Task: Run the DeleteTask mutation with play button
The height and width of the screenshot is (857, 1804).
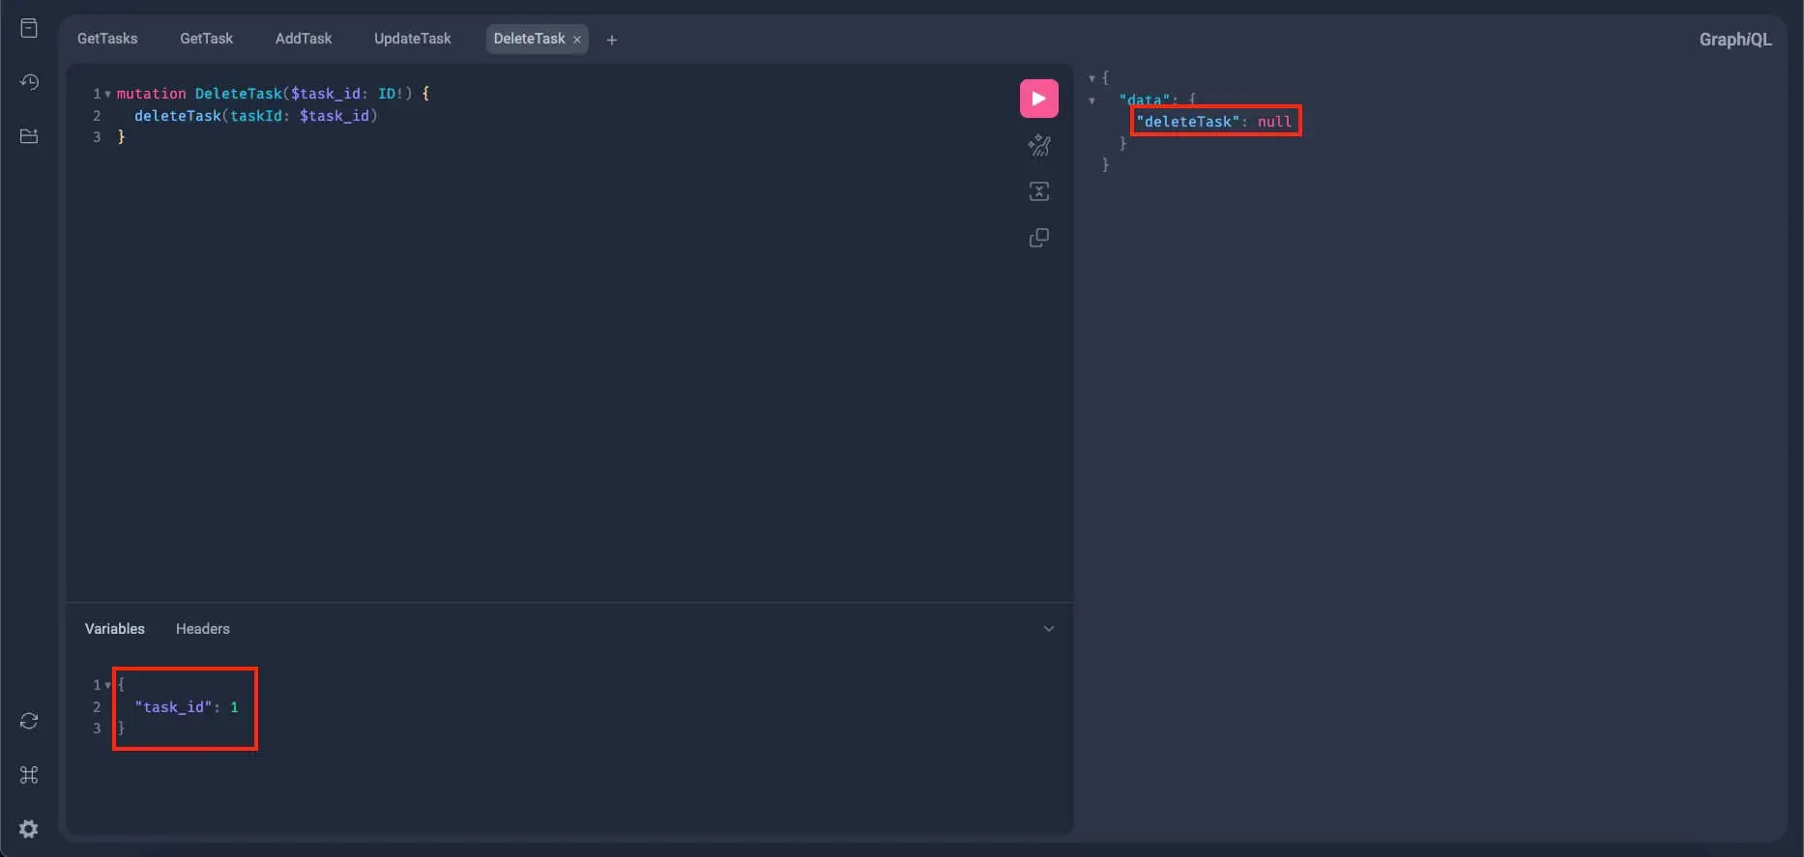Action: 1038,99
